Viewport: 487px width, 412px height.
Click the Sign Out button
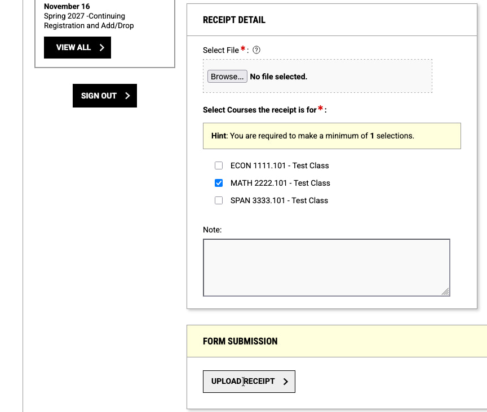[105, 96]
